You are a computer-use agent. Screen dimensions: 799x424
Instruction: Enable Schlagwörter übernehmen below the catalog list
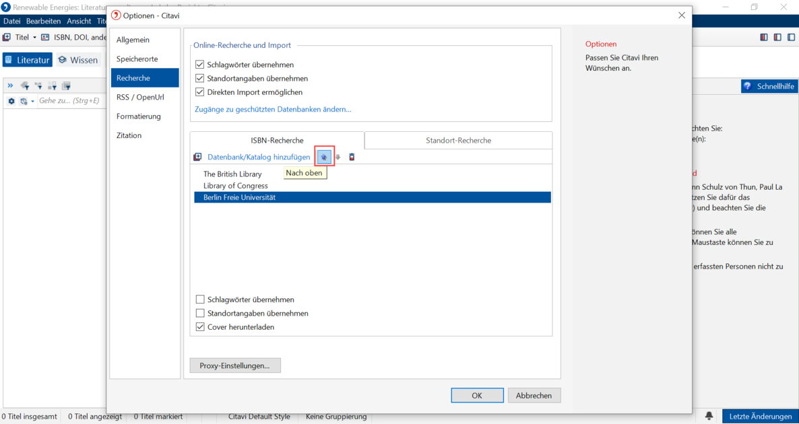(x=200, y=299)
